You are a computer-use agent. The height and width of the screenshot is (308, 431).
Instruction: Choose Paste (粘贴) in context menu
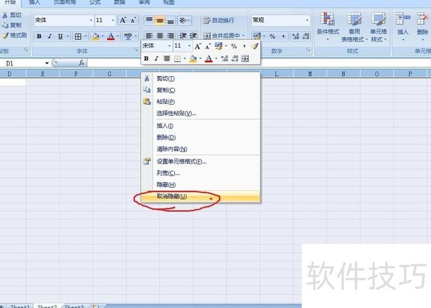tap(201, 101)
